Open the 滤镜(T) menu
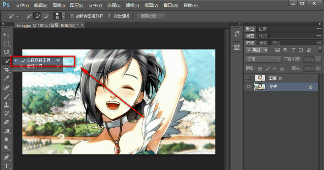The height and width of the screenshot is (170, 324). (x=132, y=5)
